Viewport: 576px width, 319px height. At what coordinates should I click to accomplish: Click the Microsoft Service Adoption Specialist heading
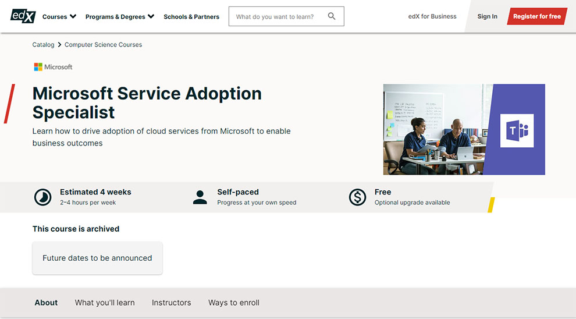pos(147,103)
